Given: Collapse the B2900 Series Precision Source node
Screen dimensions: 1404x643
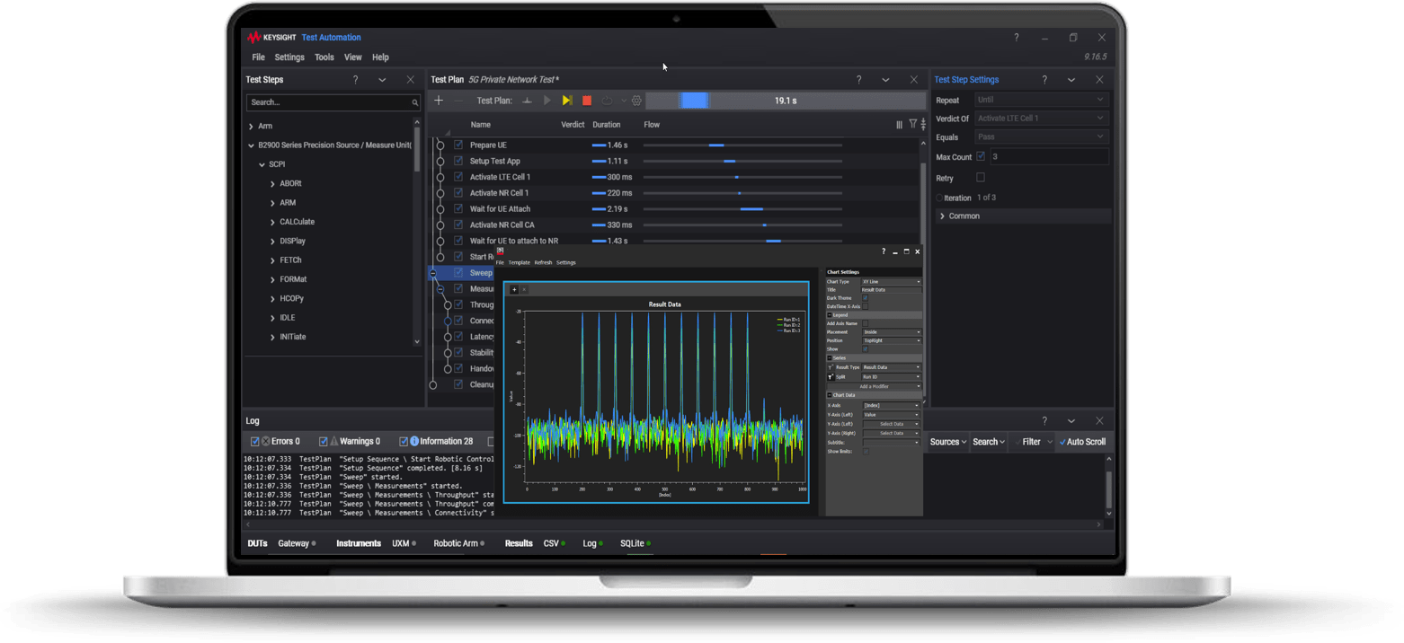Looking at the screenshot, I should coord(251,145).
